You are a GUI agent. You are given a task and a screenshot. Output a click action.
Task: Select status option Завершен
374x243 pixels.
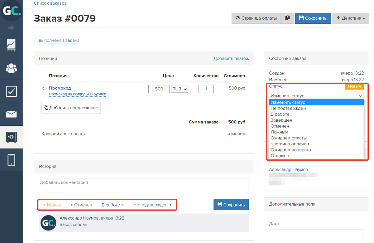pyautogui.click(x=281, y=120)
